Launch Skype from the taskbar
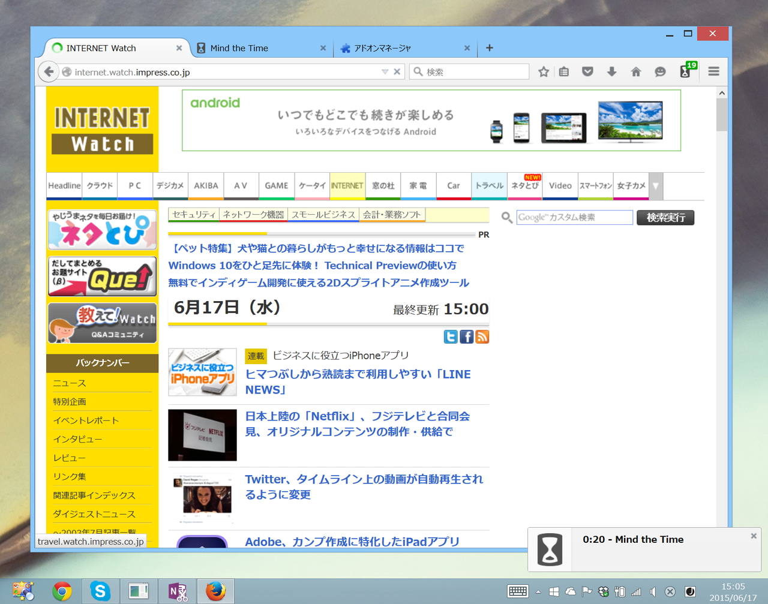768x604 pixels. click(x=100, y=591)
